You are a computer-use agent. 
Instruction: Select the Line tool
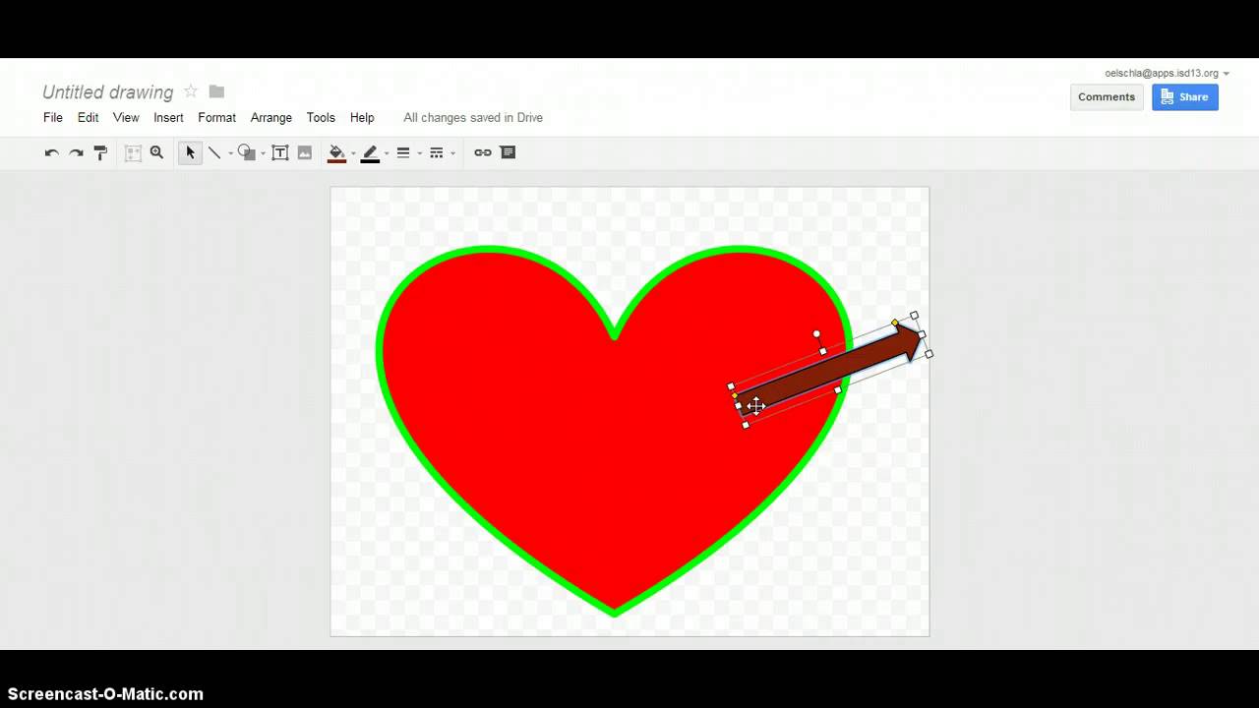[215, 152]
